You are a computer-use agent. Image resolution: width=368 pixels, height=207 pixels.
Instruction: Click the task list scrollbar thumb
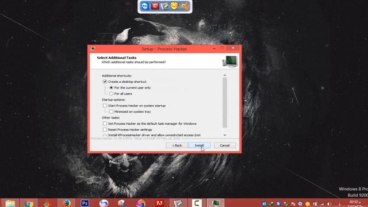225,102
